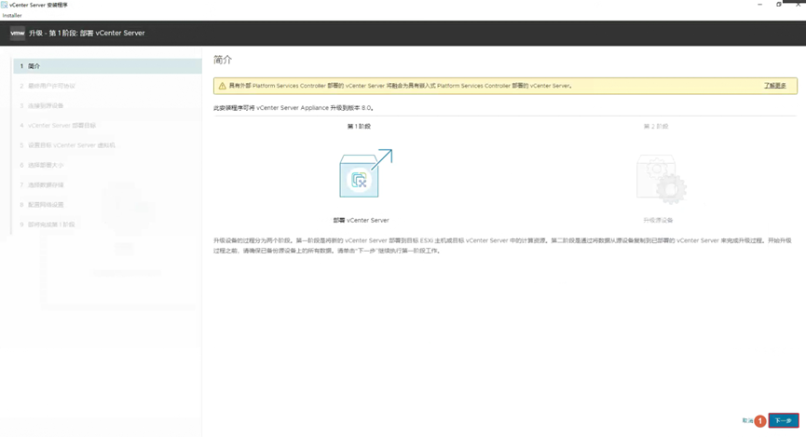806x437 pixels.
Task: Click the Platform Services Controller warning message
Action: point(401,86)
